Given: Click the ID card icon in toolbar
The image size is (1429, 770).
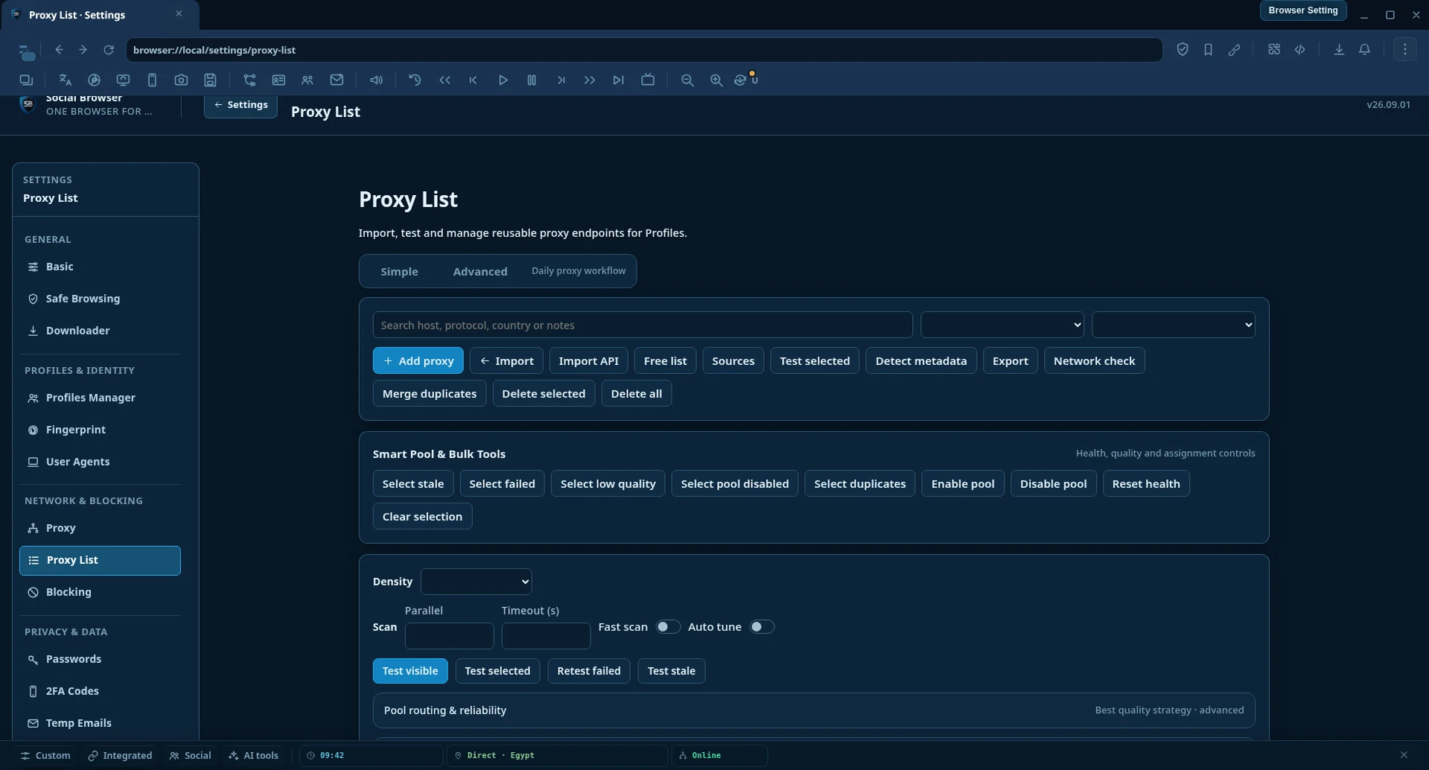Looking at the screenshot, I should (x=279, y=80).
